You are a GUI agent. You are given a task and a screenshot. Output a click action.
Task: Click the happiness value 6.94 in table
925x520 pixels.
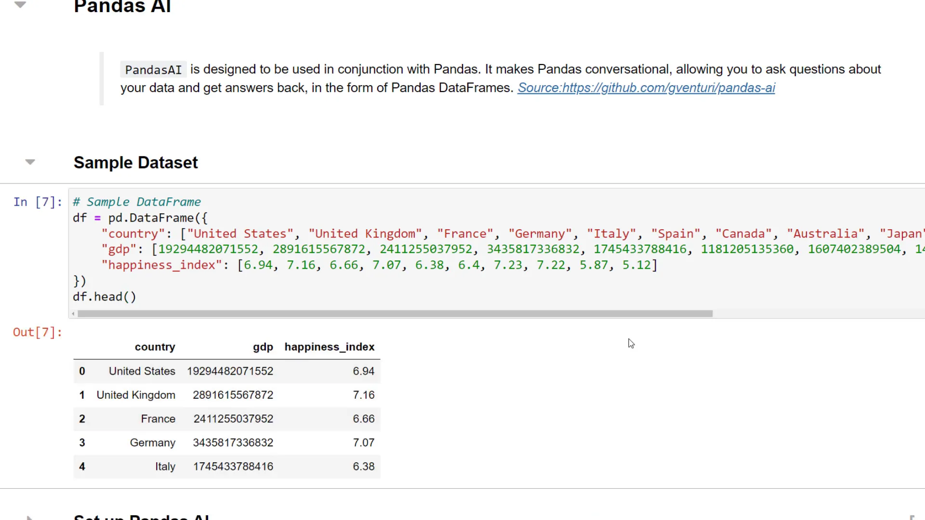point(363,371)
